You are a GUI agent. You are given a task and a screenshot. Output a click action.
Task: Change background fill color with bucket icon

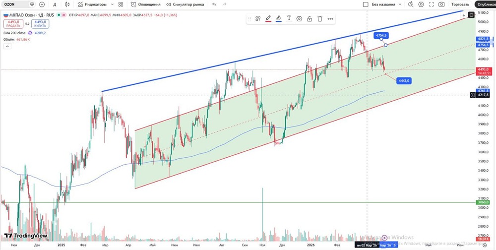(278, 19)
